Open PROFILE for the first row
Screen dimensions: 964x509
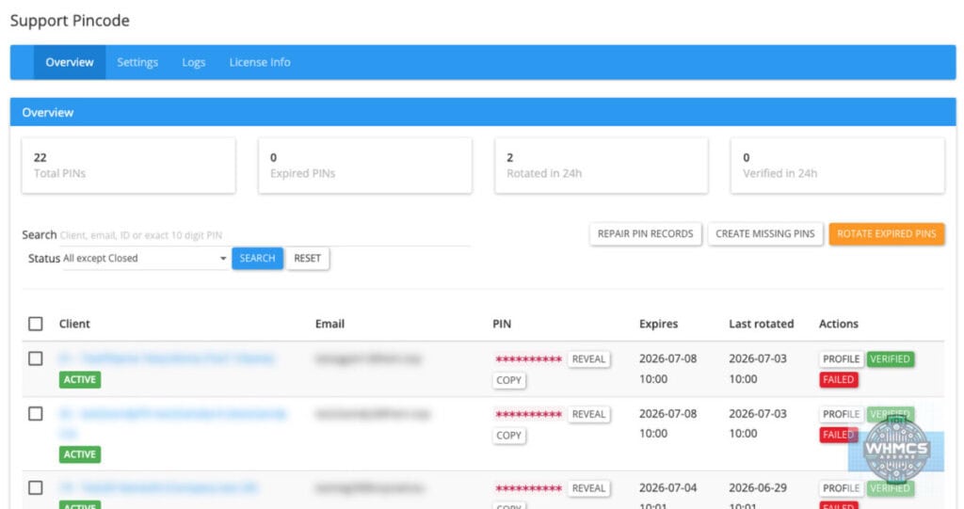[841, 359]
